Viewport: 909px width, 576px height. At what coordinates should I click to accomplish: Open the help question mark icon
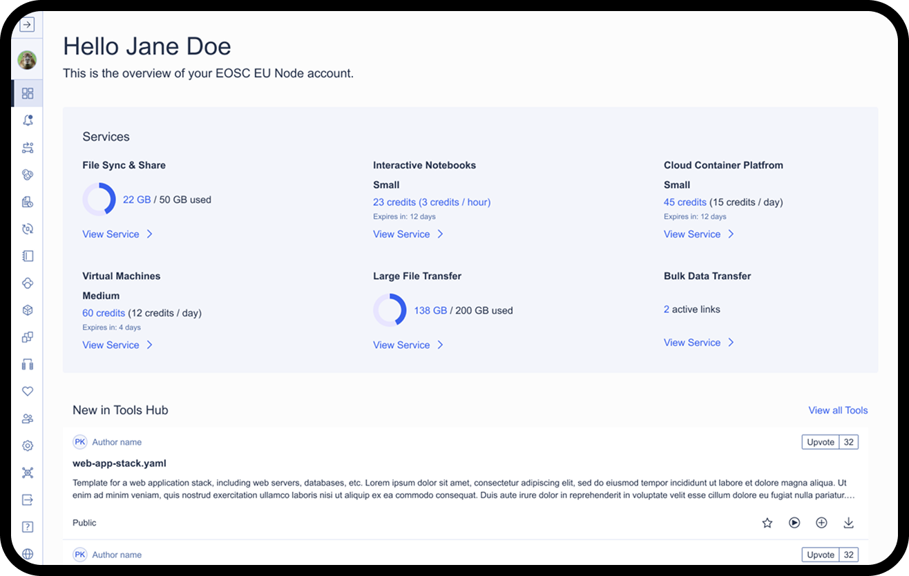(28, 527)
